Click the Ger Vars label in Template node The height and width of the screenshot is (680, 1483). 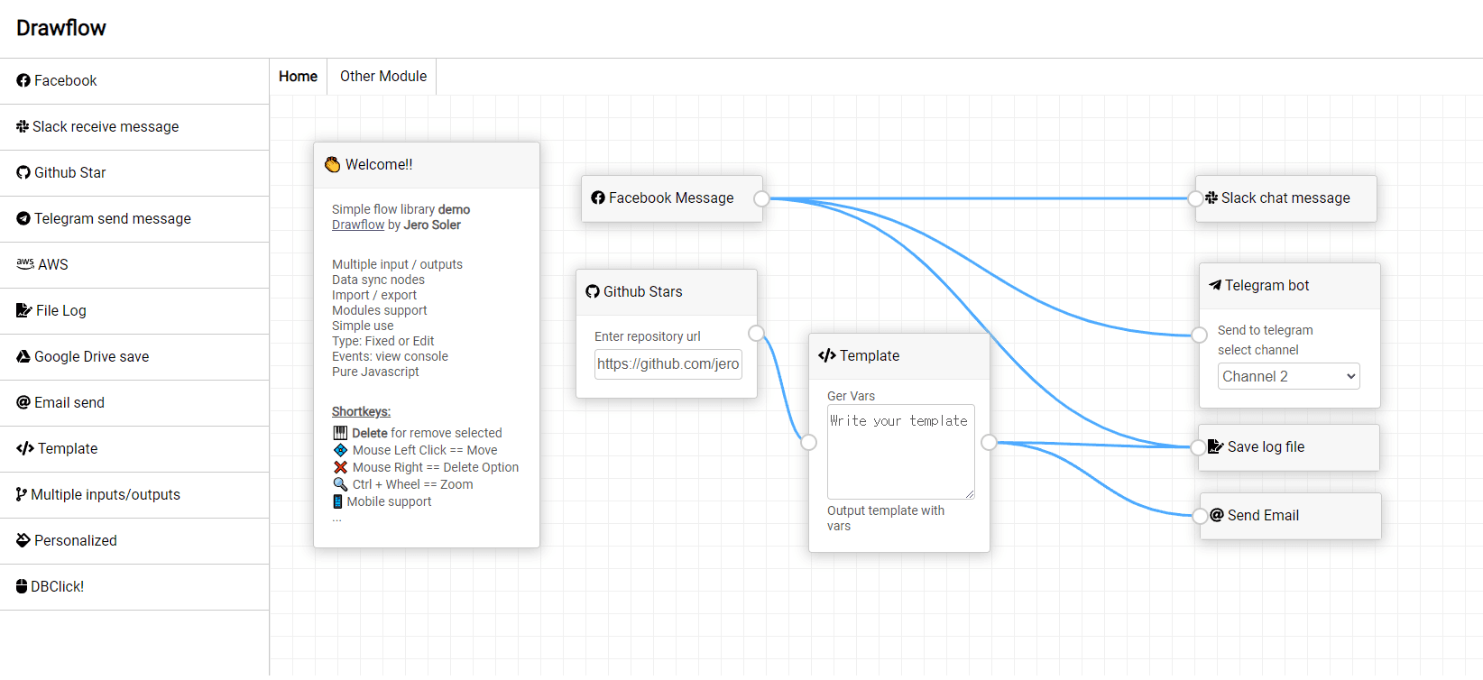[851, 396]
